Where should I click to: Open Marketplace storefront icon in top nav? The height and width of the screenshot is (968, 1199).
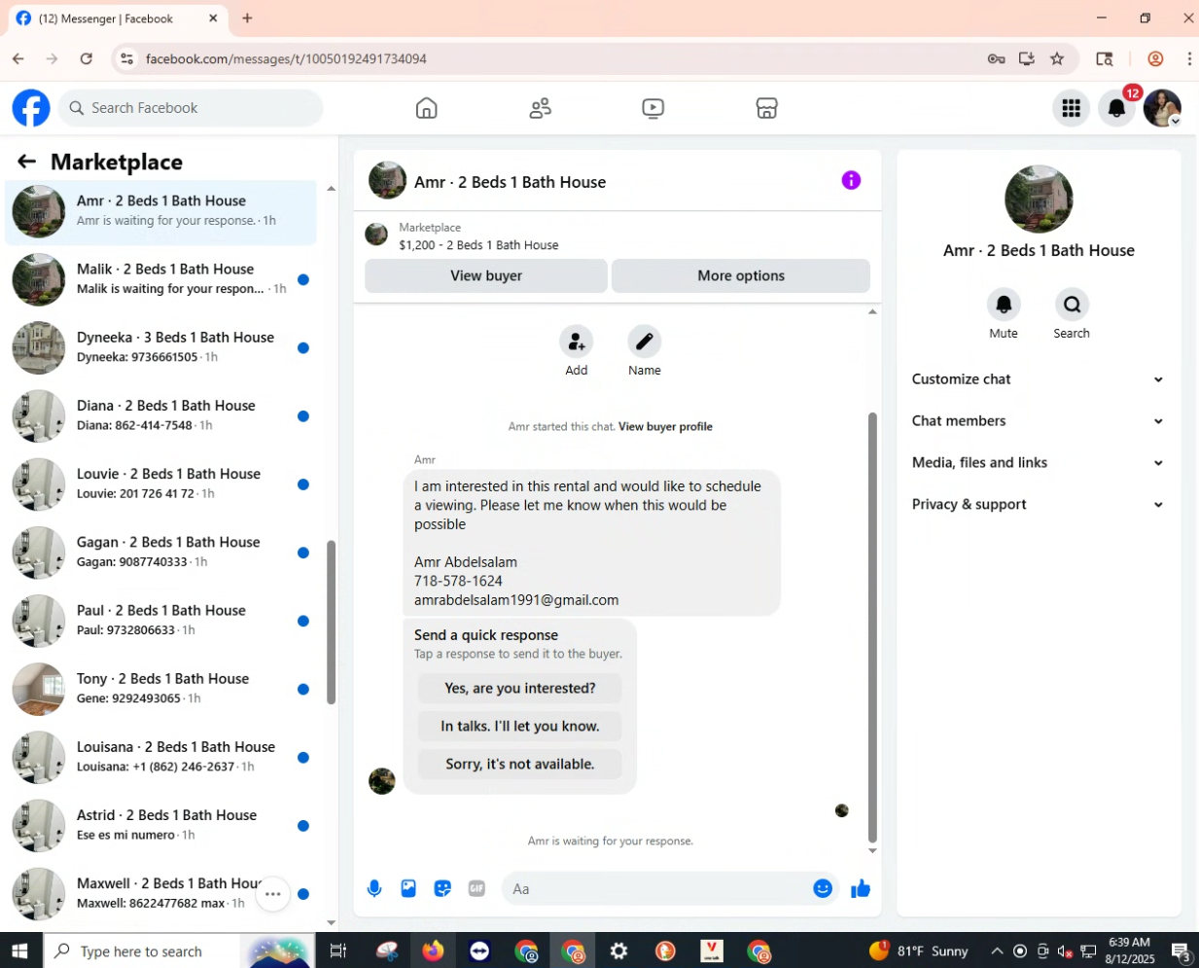coord(767,108)
